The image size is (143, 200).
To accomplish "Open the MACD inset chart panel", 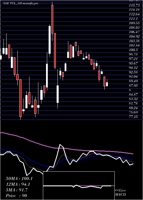I will 79,186.
